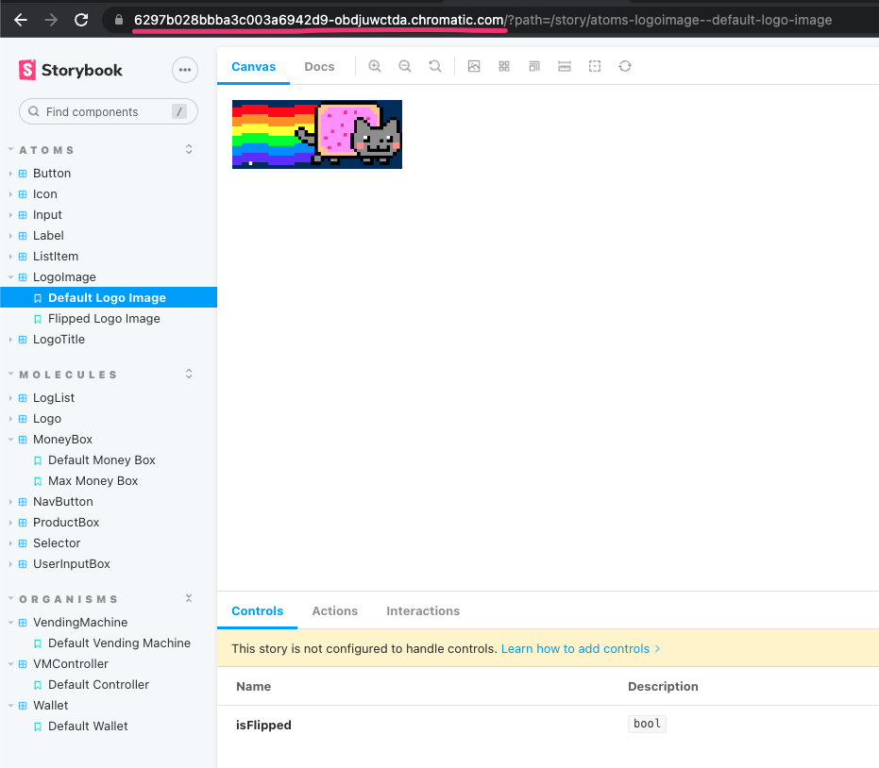879x768 pixels.
Task: Switch to the Interactions panel tab
Action: pyautogui.click(x=423, y=610)
